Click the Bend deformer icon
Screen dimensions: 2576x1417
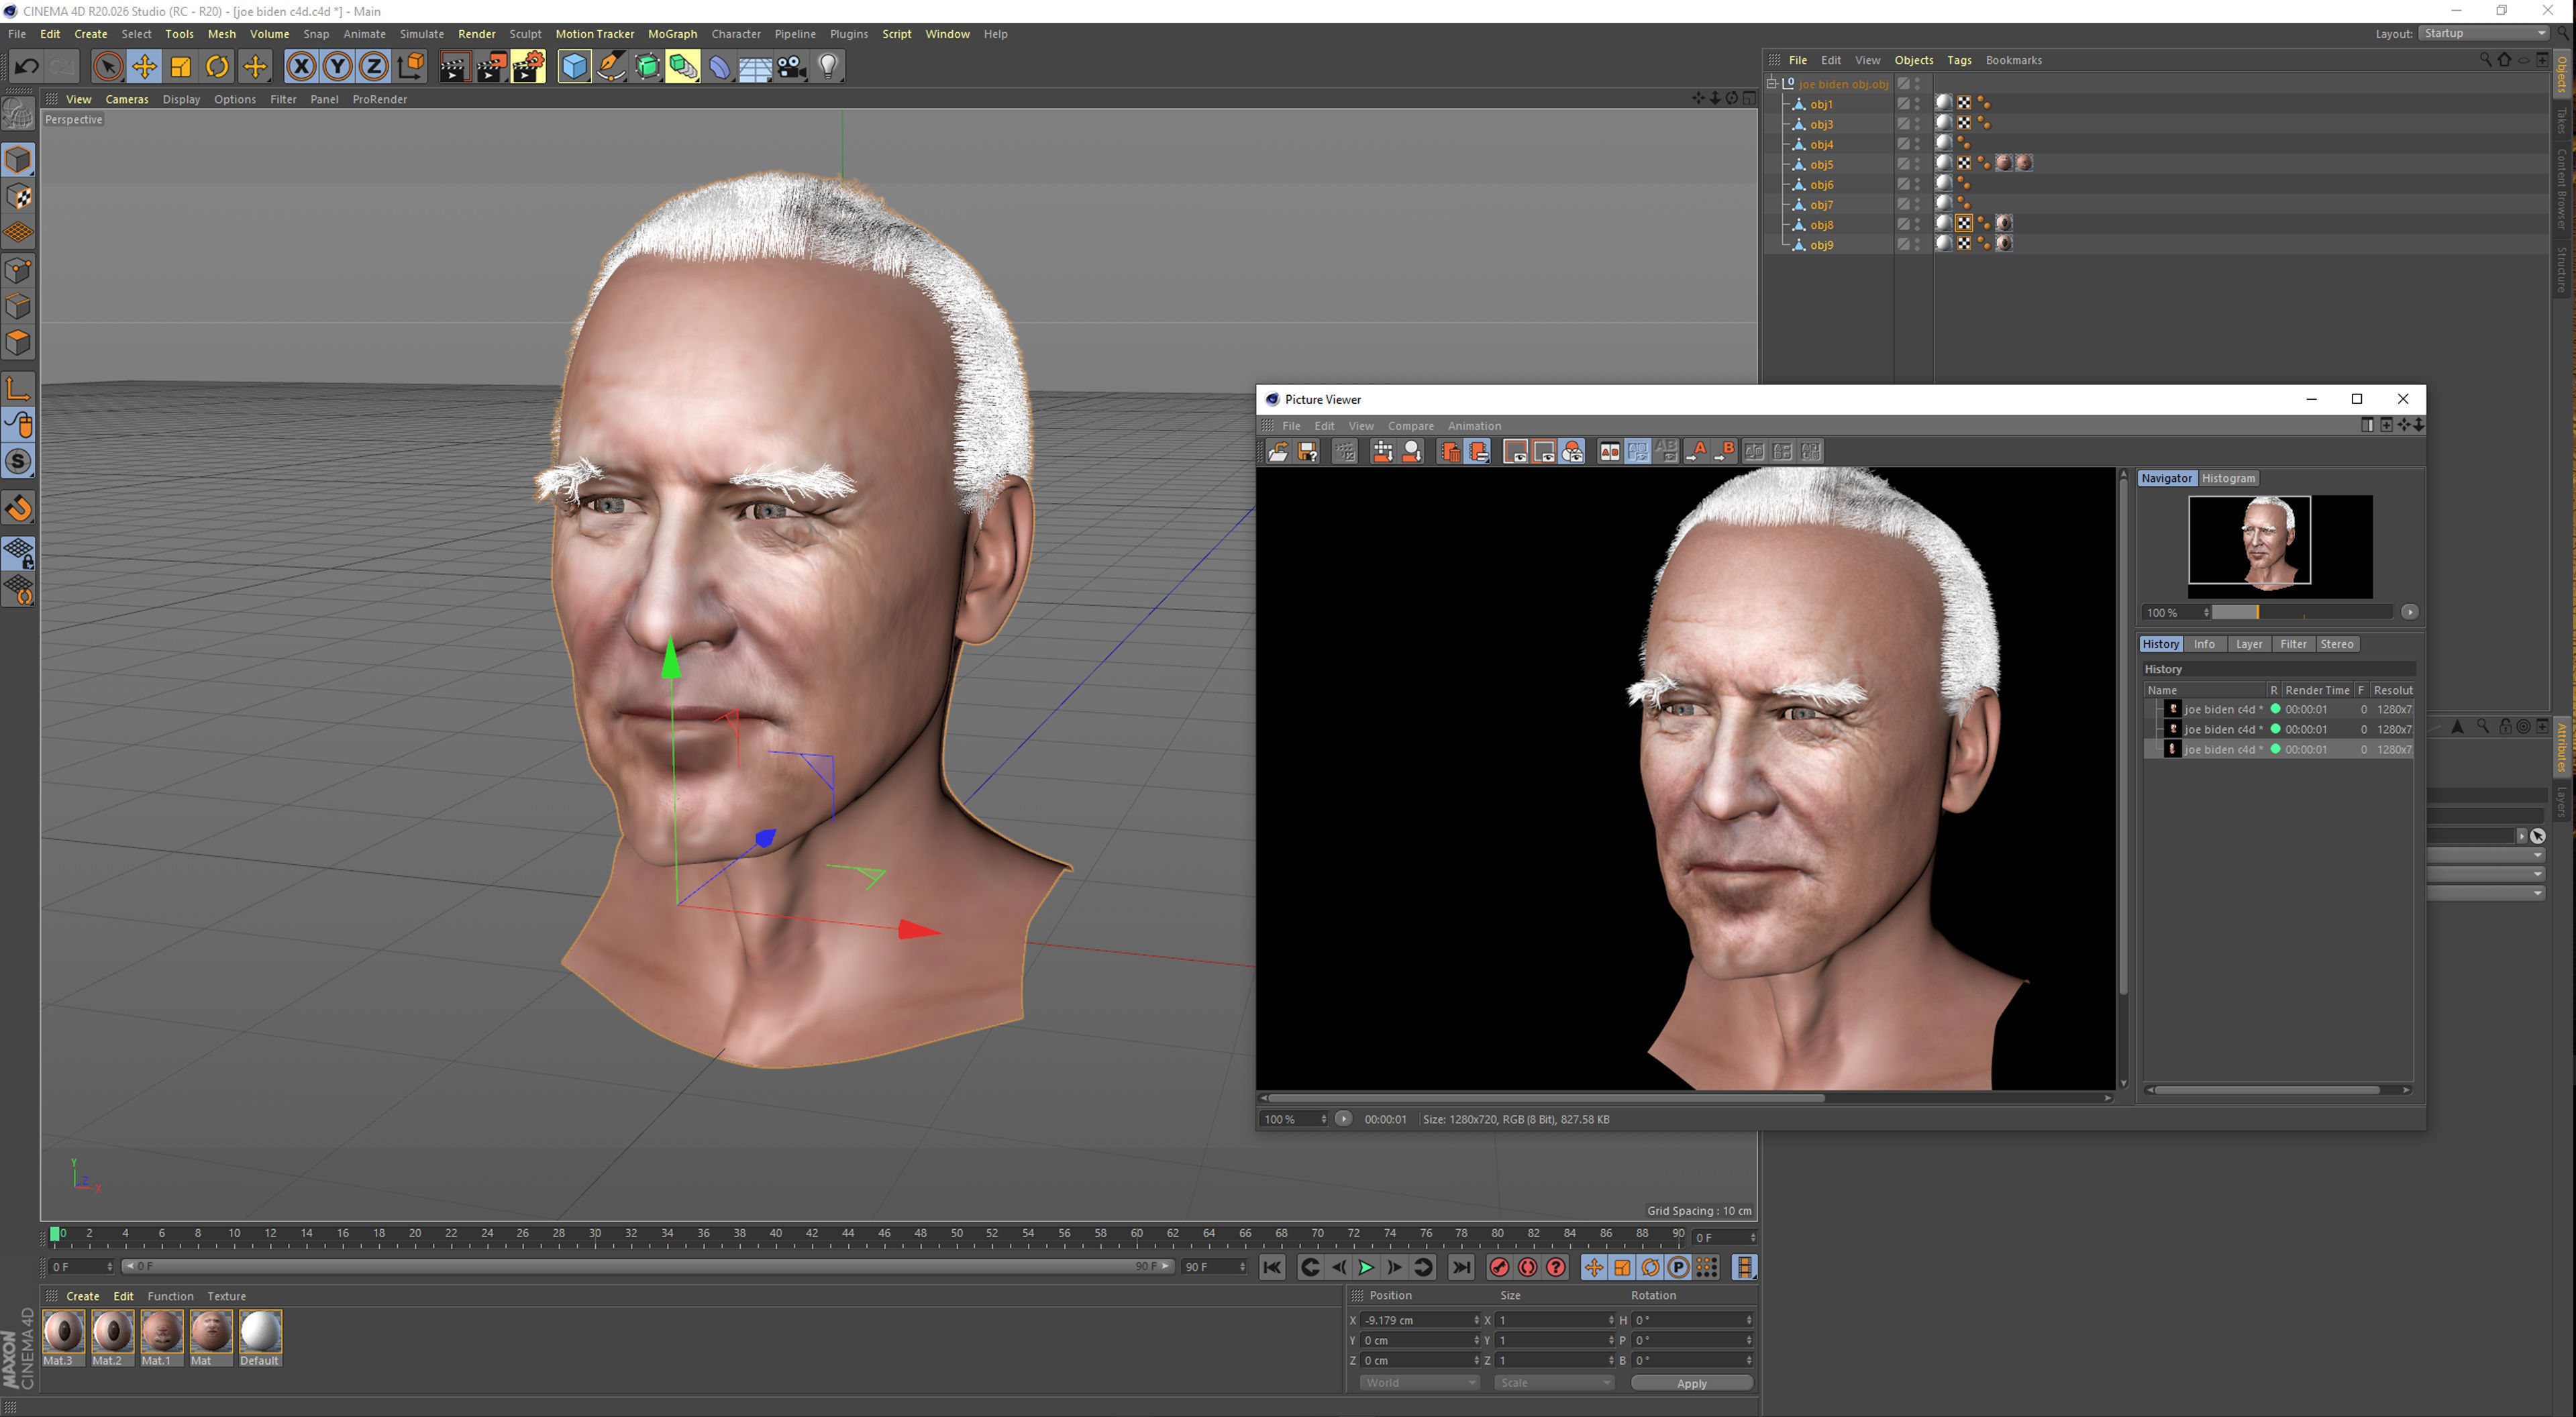tap(720, 67)
